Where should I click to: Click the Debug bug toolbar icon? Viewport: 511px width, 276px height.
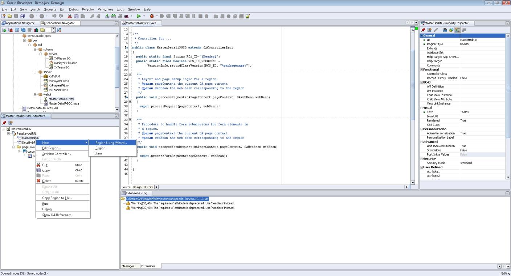(152, 16)
